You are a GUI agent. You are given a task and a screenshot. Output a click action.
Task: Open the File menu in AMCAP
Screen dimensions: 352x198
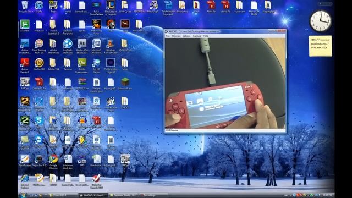pos(168,36)
